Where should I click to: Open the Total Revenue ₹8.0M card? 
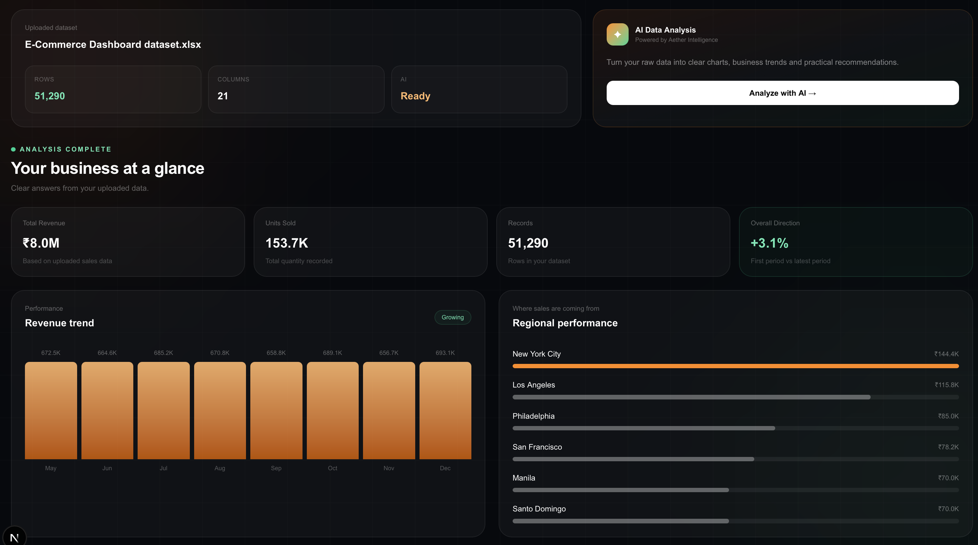click(128, 242)
